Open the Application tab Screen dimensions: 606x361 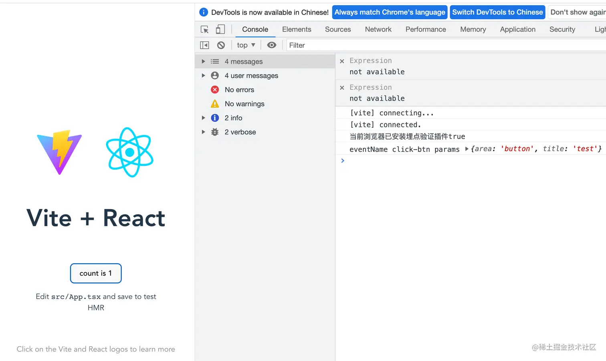click(517, 29)
